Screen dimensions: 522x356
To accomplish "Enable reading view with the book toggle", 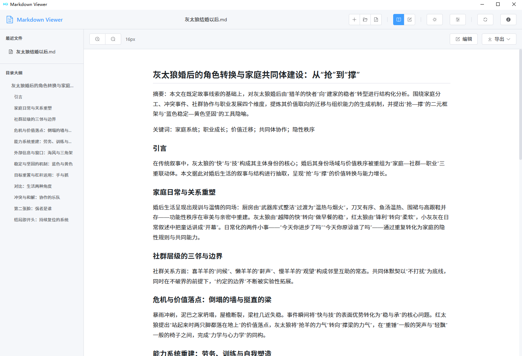I will [398, 20].
